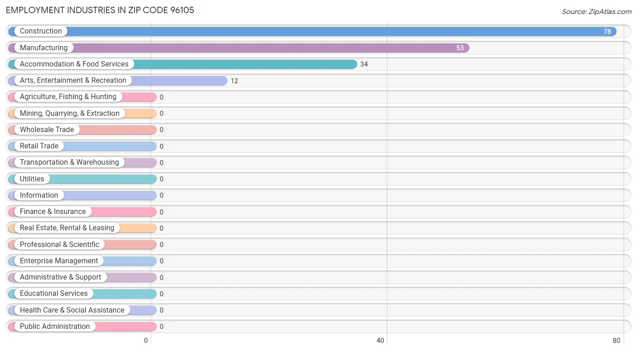Image resolution: width=637 pixels, height=351 pixels.
Task: Click the x-axis tick label 0
Action: point(146,341)
